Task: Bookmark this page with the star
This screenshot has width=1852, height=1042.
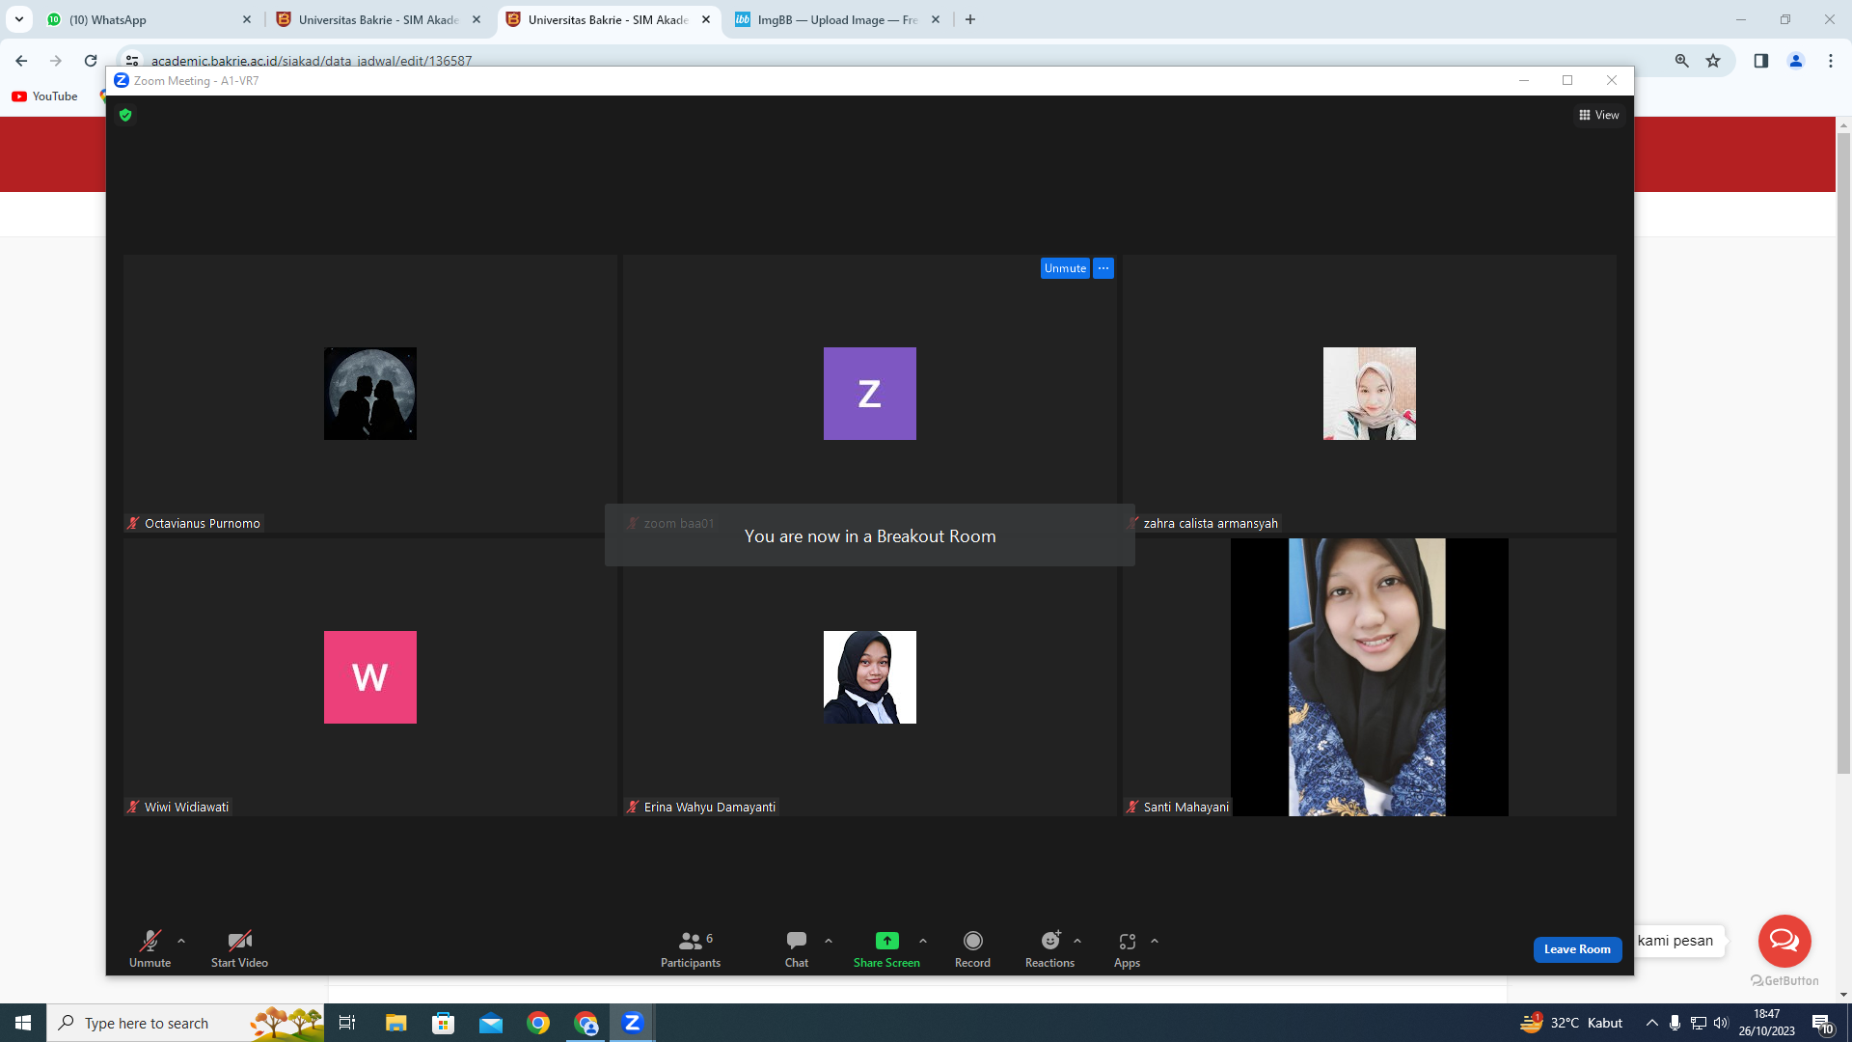Action: pos(1713,61)
